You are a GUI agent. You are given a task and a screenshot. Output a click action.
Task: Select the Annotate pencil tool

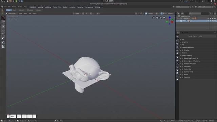pyautogui.click(x=3, y=43)
